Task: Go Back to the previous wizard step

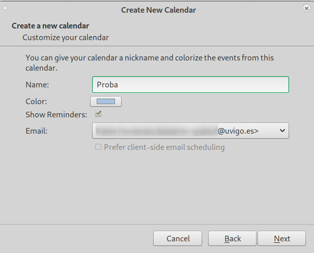Action: coord(232,238)
